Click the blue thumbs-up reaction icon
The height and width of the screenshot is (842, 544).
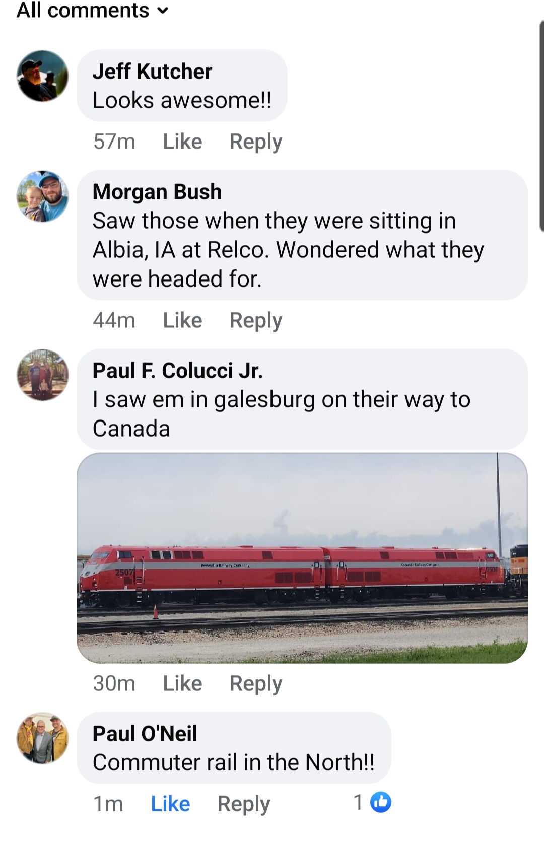coord(381,802)
